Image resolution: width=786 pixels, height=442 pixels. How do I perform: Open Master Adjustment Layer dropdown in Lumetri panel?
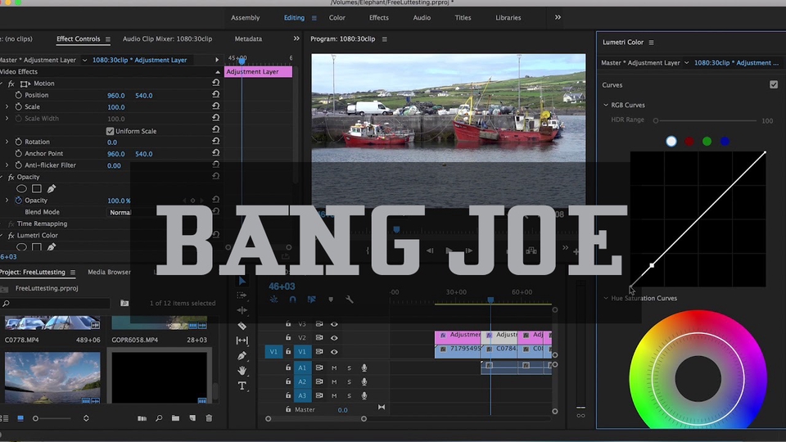(686, 63)
